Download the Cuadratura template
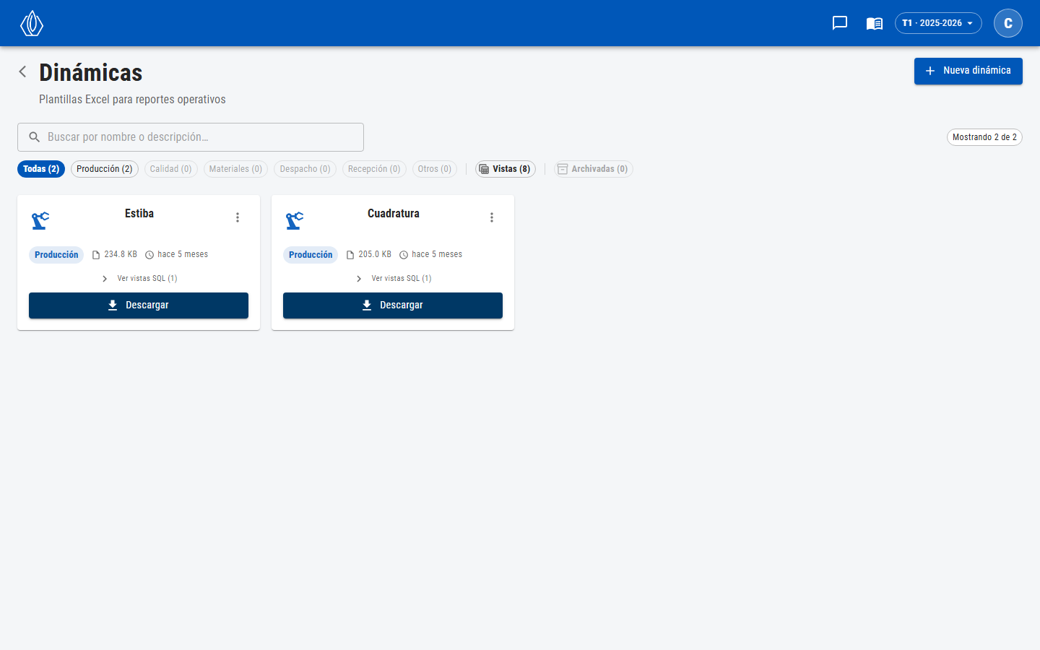This screenshot has height=650, width=1040. 393,305
